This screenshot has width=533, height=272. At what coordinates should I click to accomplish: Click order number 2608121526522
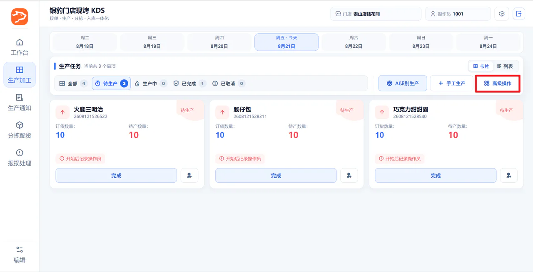(90, 117)
